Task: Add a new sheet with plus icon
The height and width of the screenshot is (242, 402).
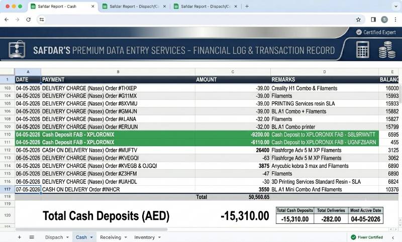Action: (19, 237)
